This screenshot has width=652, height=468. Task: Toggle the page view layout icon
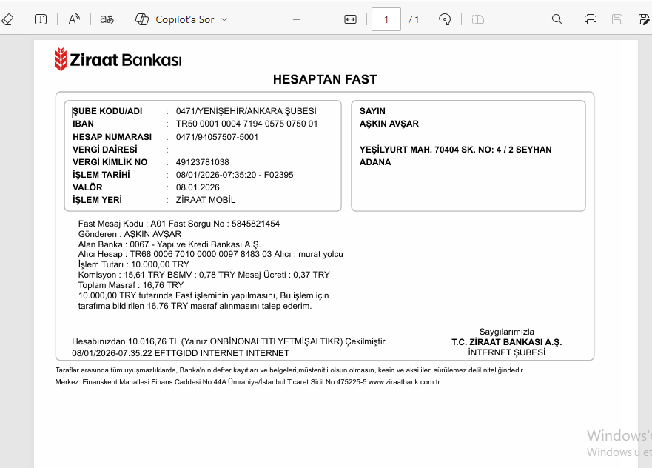click(x=478, y=19)
